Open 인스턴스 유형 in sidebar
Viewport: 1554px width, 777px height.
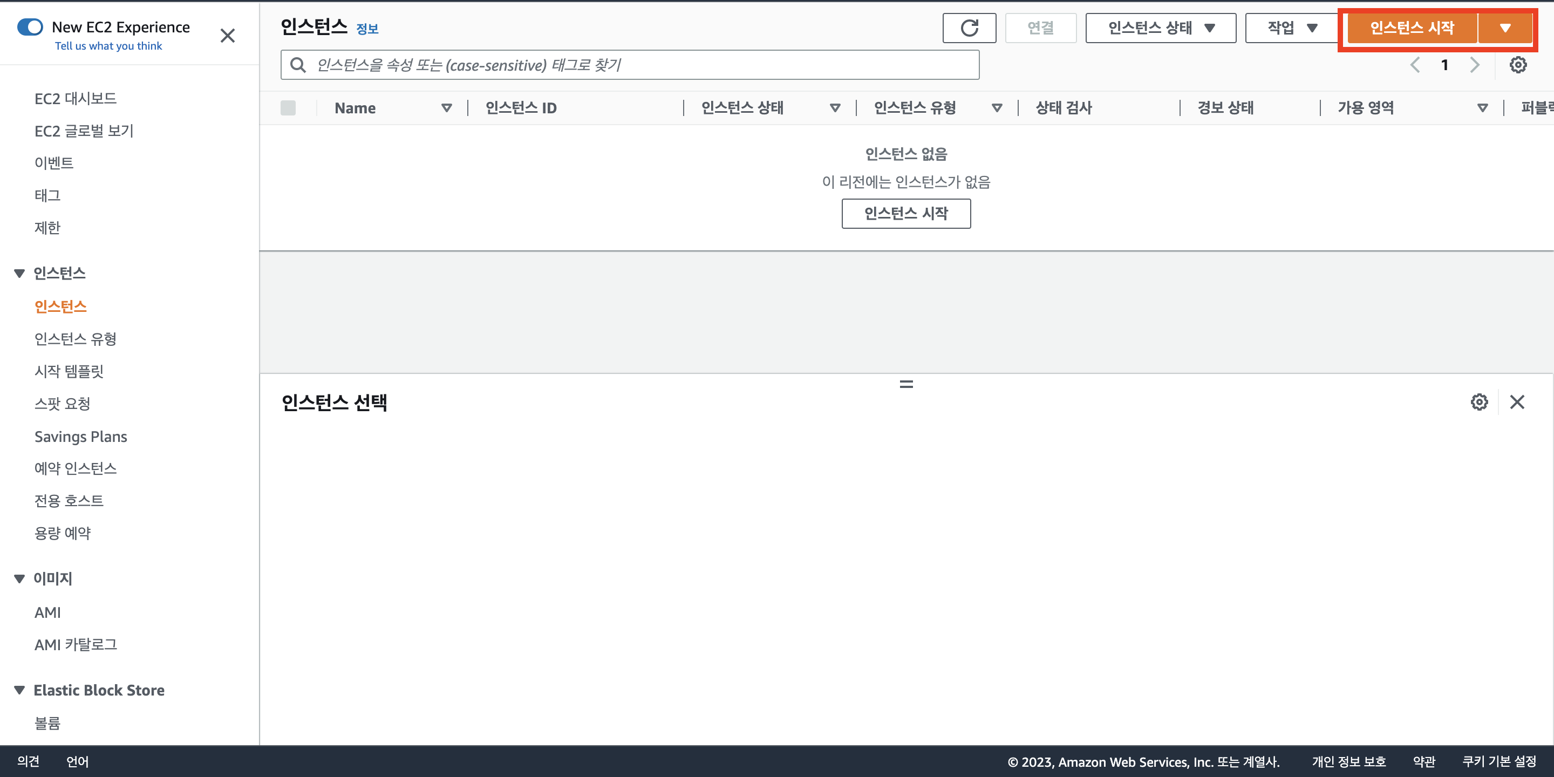tap(76, 339)
